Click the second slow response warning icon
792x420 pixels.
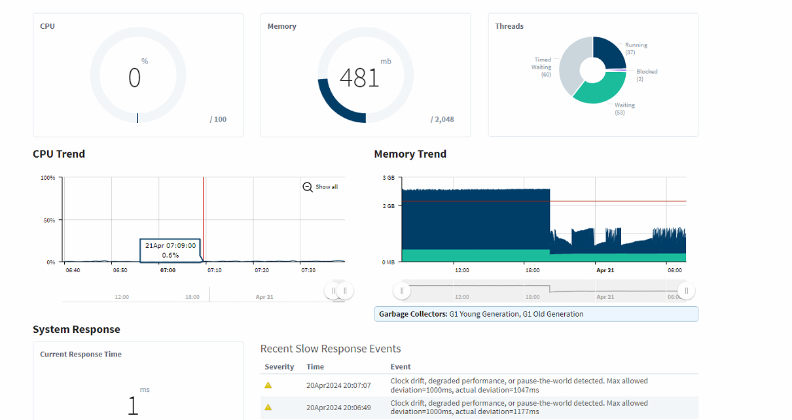coord(268,407)
